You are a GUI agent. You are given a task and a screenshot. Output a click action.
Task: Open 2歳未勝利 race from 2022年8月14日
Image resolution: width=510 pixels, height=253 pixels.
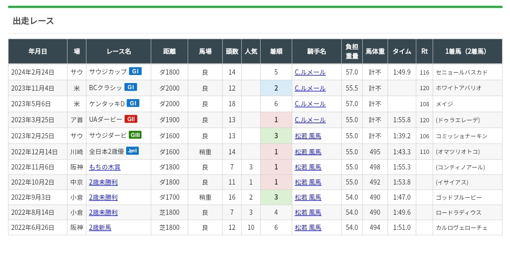click(x=103, y=212)
